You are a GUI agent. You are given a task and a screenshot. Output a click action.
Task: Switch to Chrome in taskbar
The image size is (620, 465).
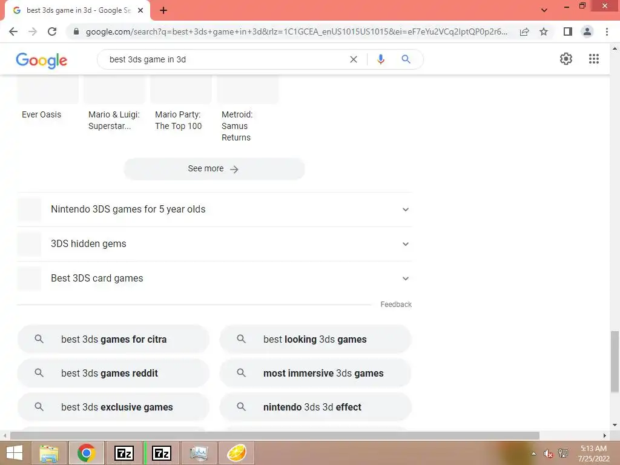(x=86, y=453)
